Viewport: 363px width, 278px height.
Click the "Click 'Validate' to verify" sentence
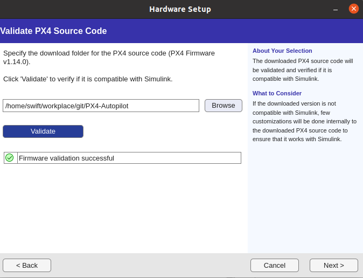pyautogui.click(x=88, y=79)
